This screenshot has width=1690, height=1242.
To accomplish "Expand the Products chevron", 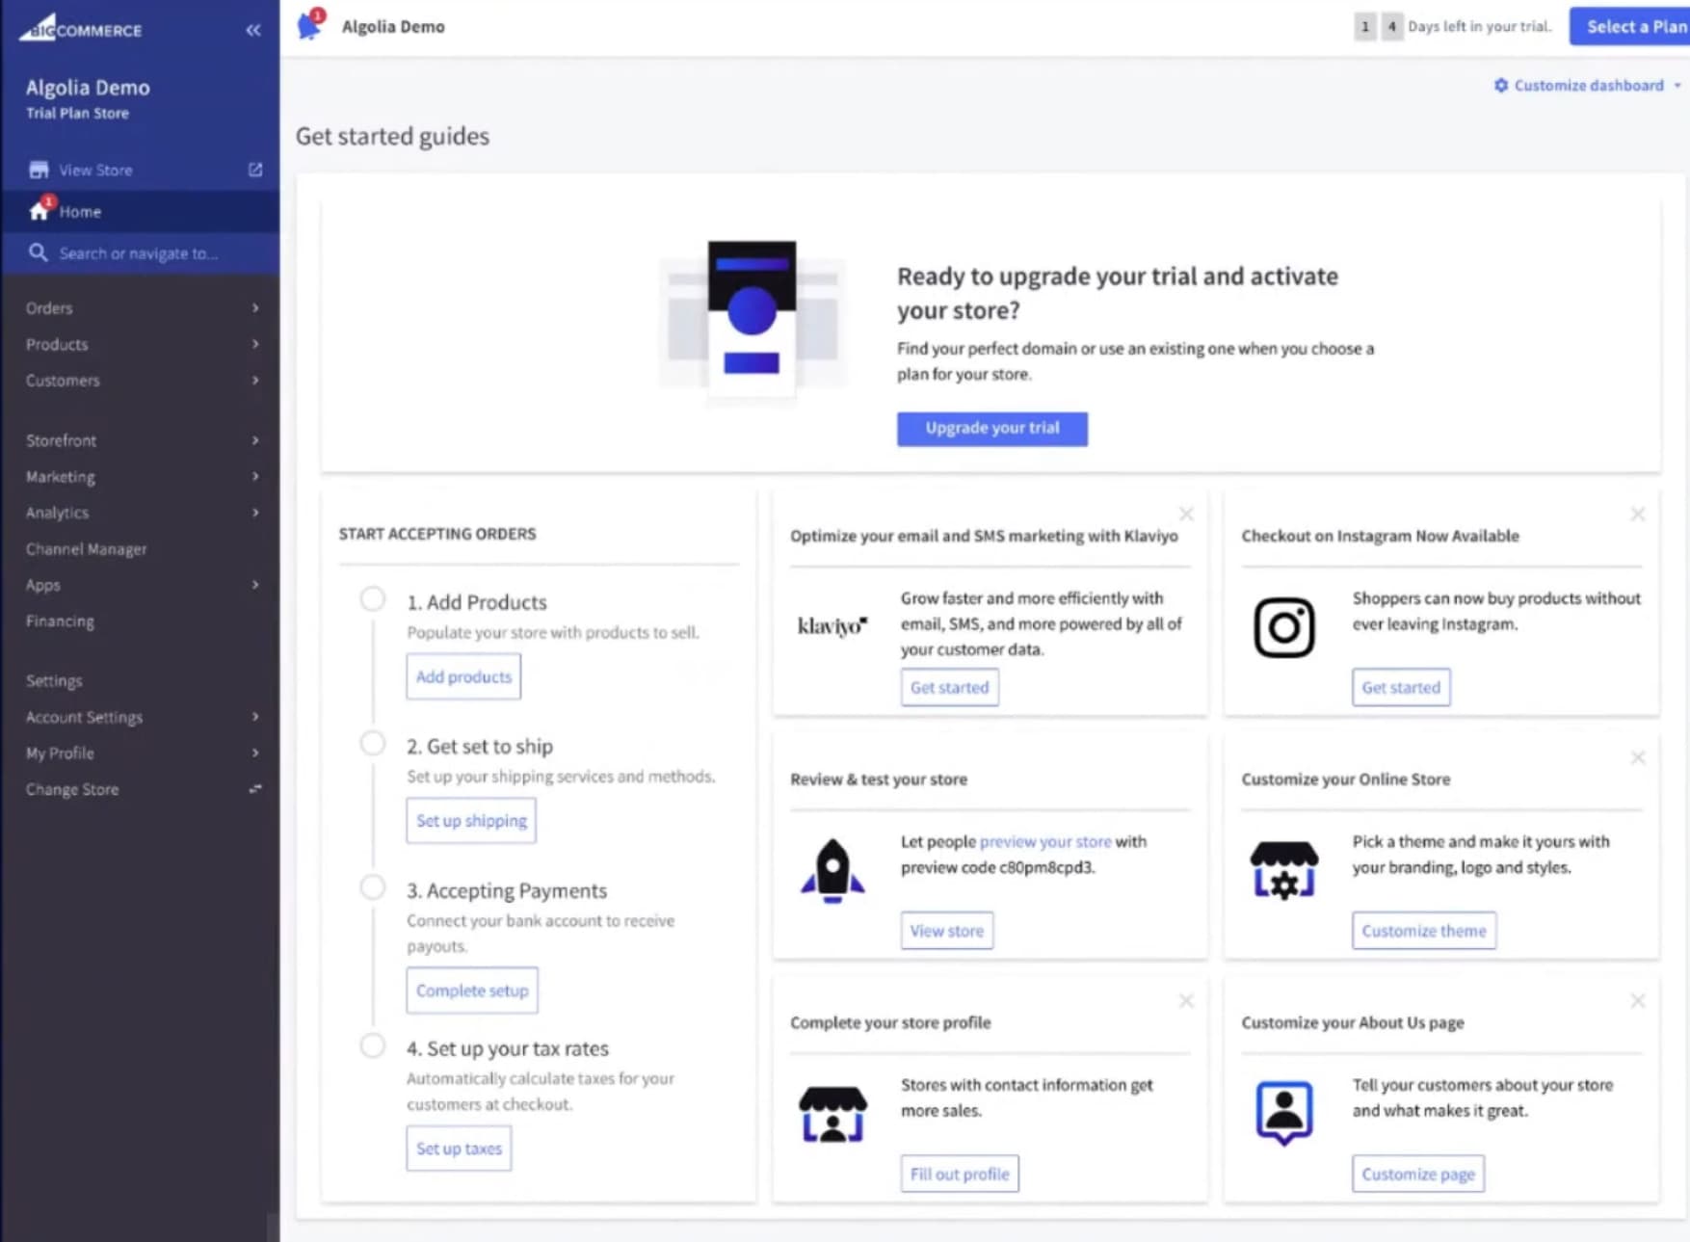I will tap(255, 344).
